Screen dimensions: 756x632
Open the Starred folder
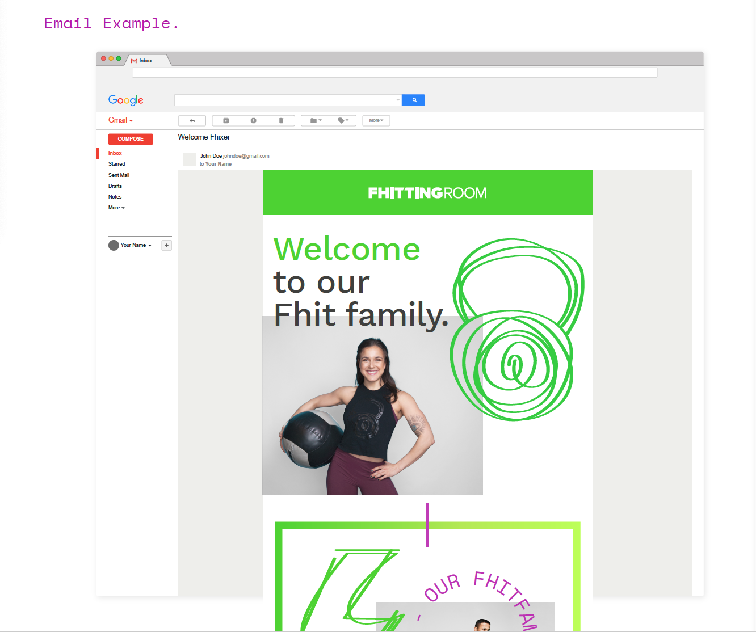tap(117, 164)
